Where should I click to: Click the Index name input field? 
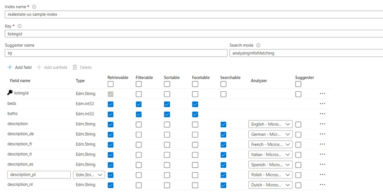coord(194,14)
